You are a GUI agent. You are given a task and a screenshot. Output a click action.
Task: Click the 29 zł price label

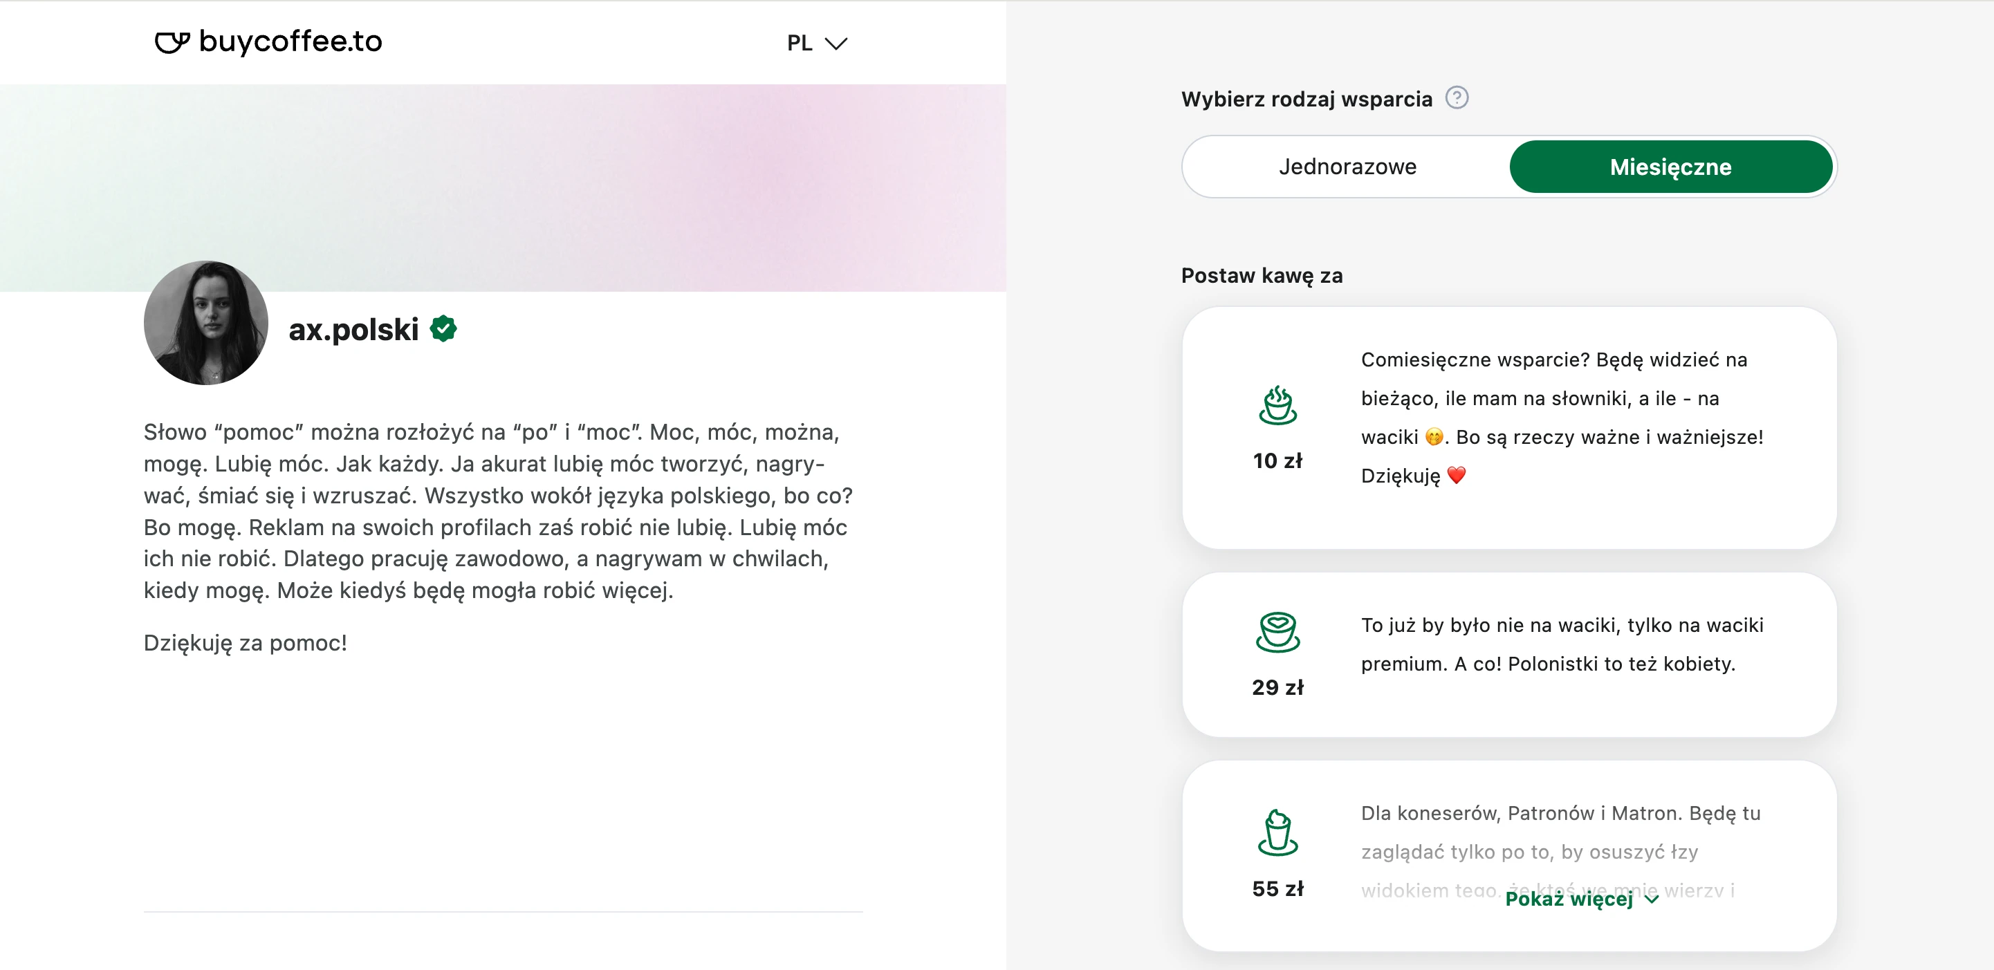pos(1277,688)
